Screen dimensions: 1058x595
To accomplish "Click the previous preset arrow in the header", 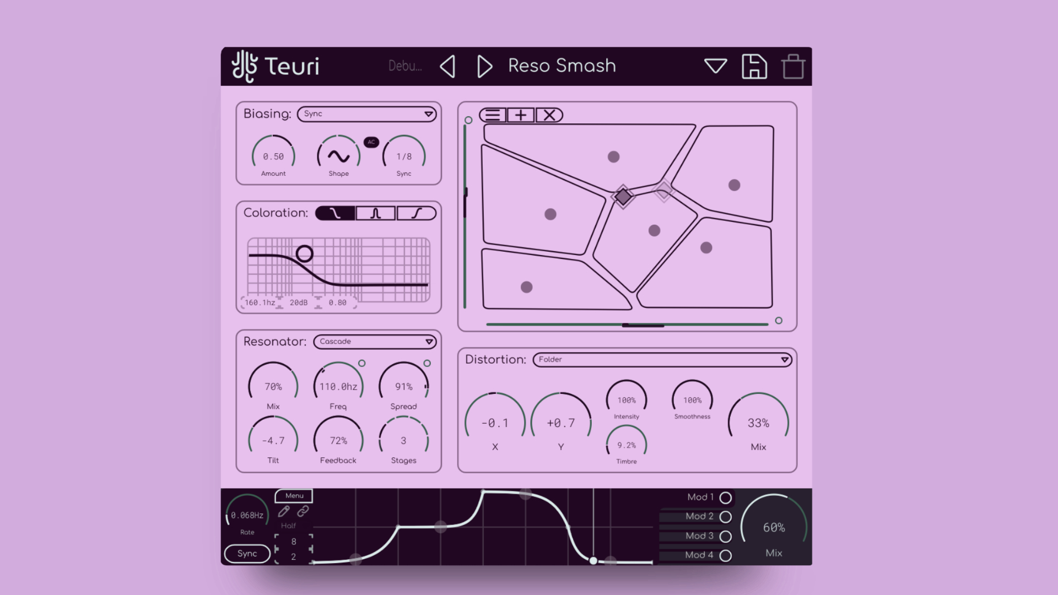I will coord(447,66).
